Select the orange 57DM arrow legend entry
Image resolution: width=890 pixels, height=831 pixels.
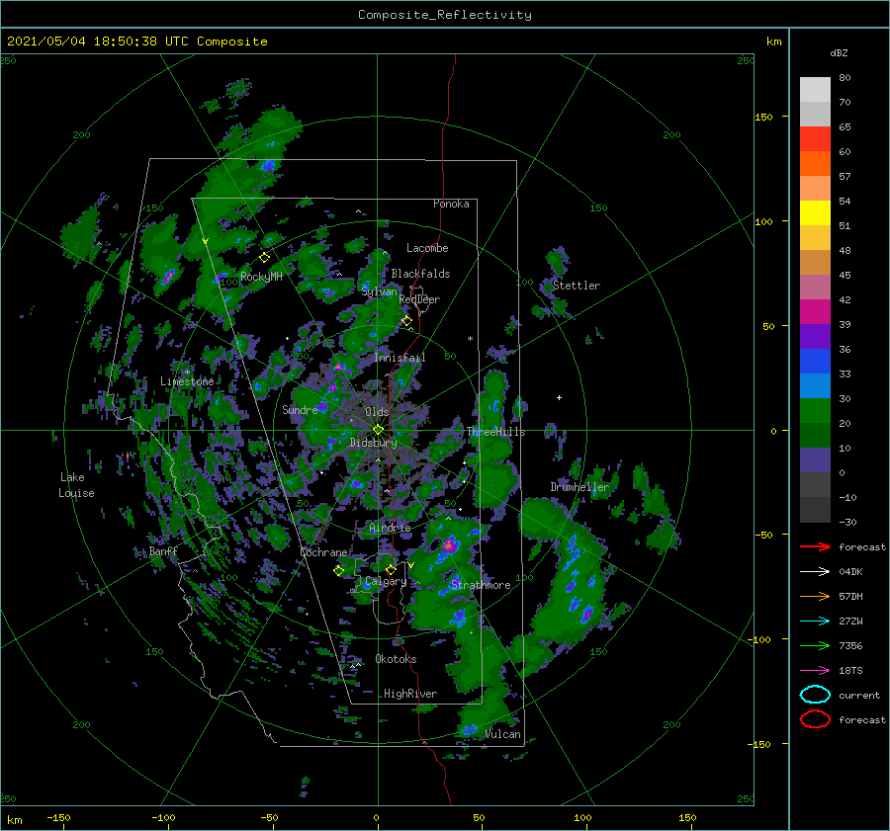[815, 596]
